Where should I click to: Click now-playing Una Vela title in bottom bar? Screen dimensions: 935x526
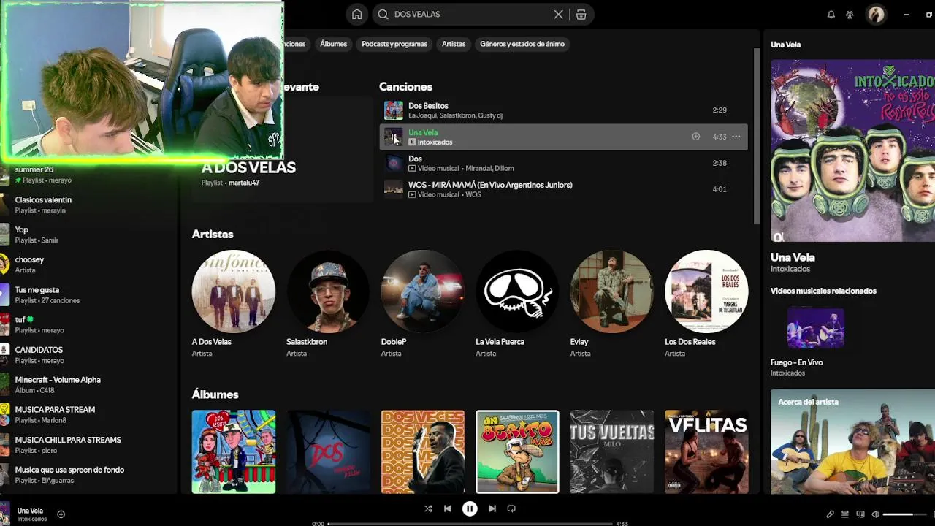pos(30,511)
